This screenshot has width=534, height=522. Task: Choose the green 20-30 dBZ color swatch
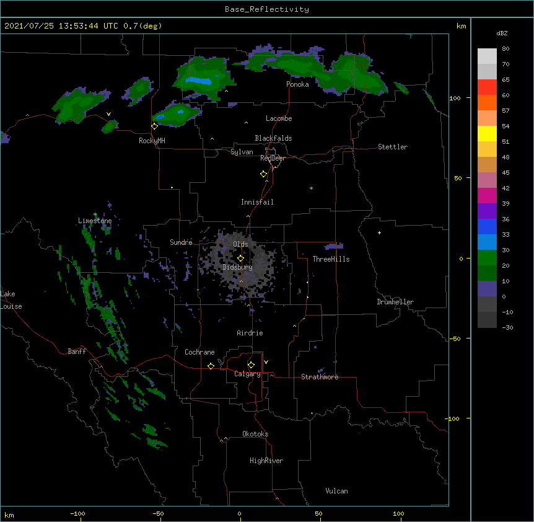tap(487, 258)
